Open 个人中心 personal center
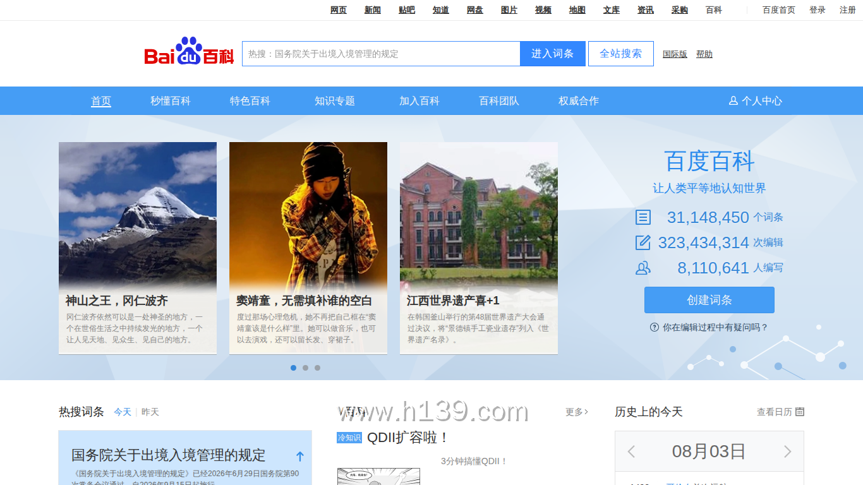The width and height of the screenshot is (863, 485). click(756, 101)
